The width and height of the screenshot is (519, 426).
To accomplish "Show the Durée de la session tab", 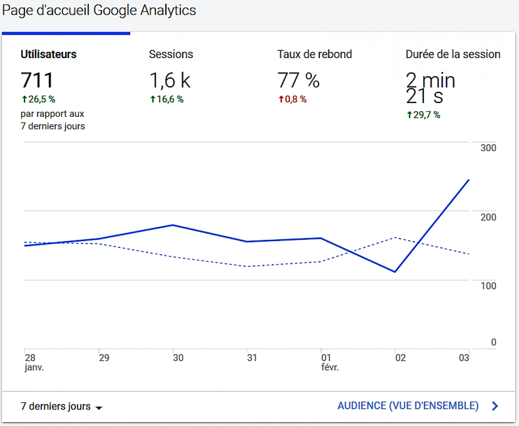I will tap(453, 54).
